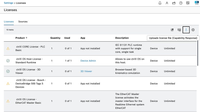Click warning icon for PLC Basic license
Viewport: 200px width, 112px height.
8,48
